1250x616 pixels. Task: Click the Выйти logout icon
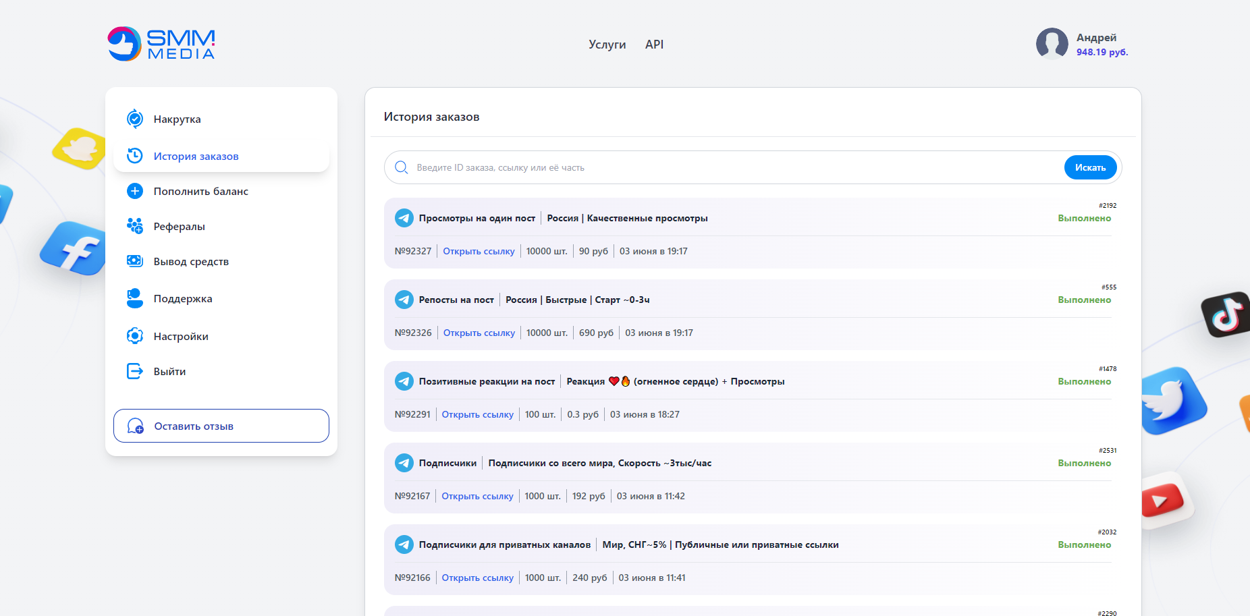(135, 371)
